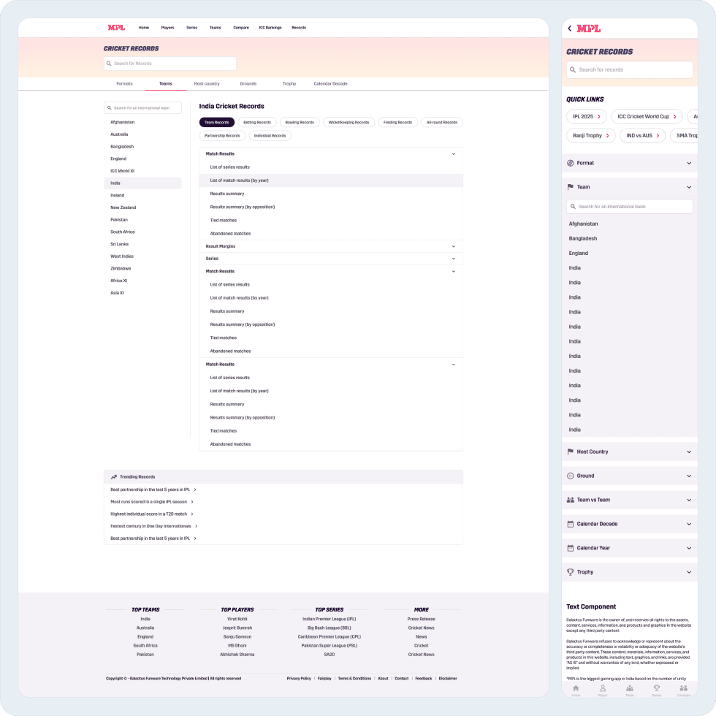Open Compare in top navigation
Image resolution: width=716 pixels, height=716 pixels.
coord(241,28)
